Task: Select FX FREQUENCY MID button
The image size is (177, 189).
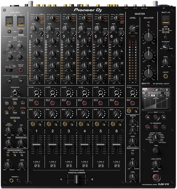Action: [156, 127]
